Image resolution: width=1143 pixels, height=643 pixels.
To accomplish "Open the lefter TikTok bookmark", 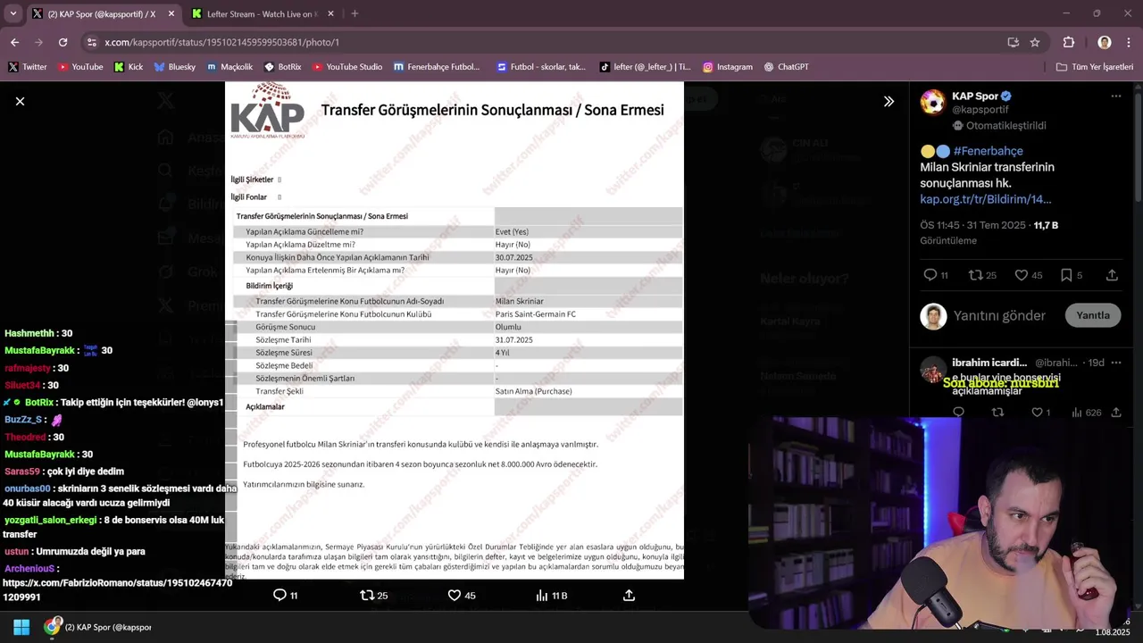I will (x=645, y=67).
